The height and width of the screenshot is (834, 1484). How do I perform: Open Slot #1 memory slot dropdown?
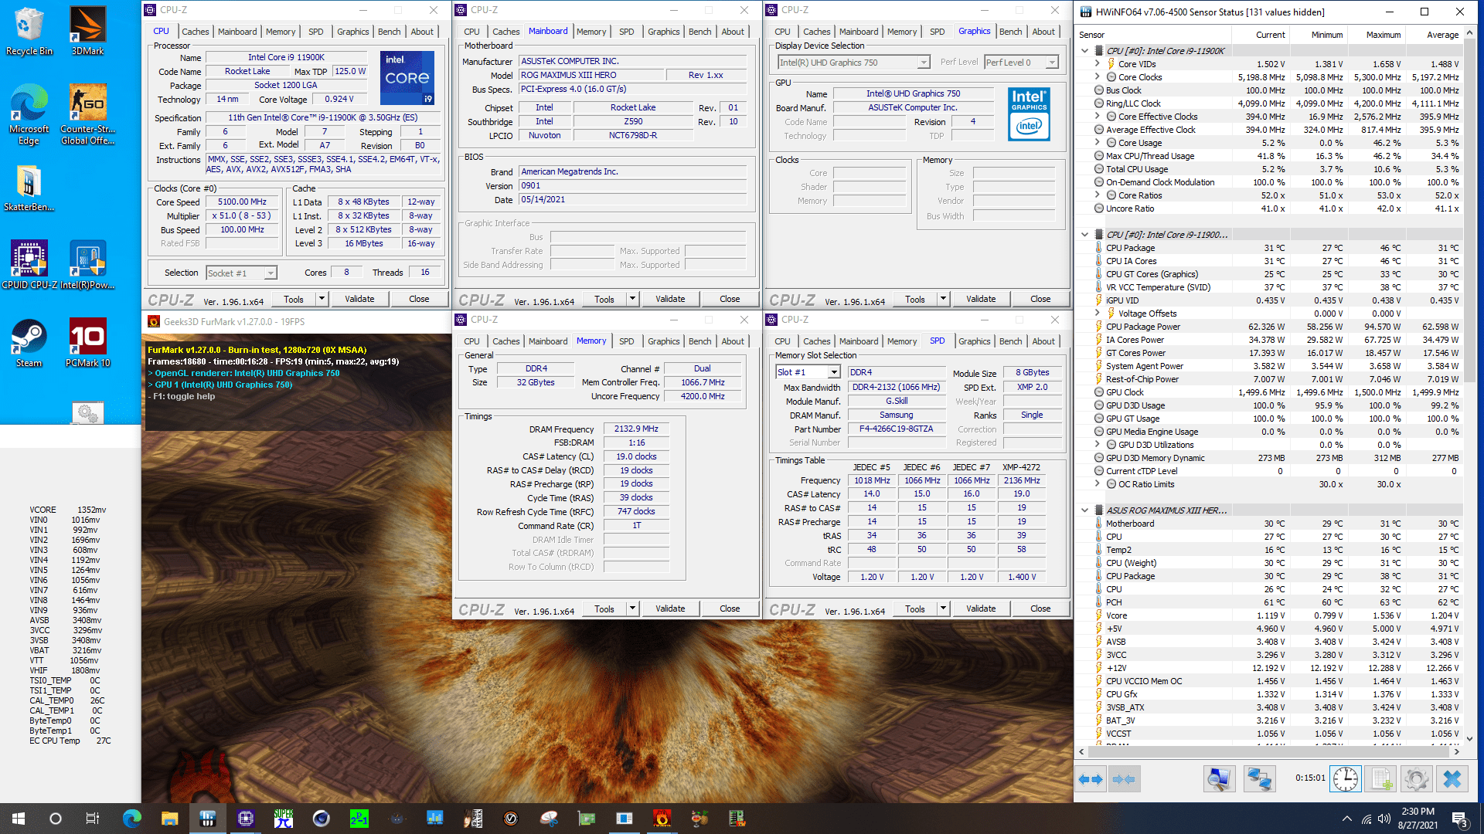(808, 372)
